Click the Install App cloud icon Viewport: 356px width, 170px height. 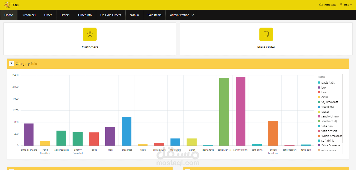321,5
